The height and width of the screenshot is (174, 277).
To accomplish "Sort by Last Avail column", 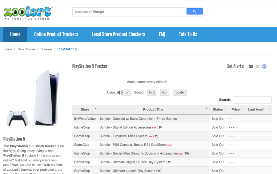I will coord(256,110).
